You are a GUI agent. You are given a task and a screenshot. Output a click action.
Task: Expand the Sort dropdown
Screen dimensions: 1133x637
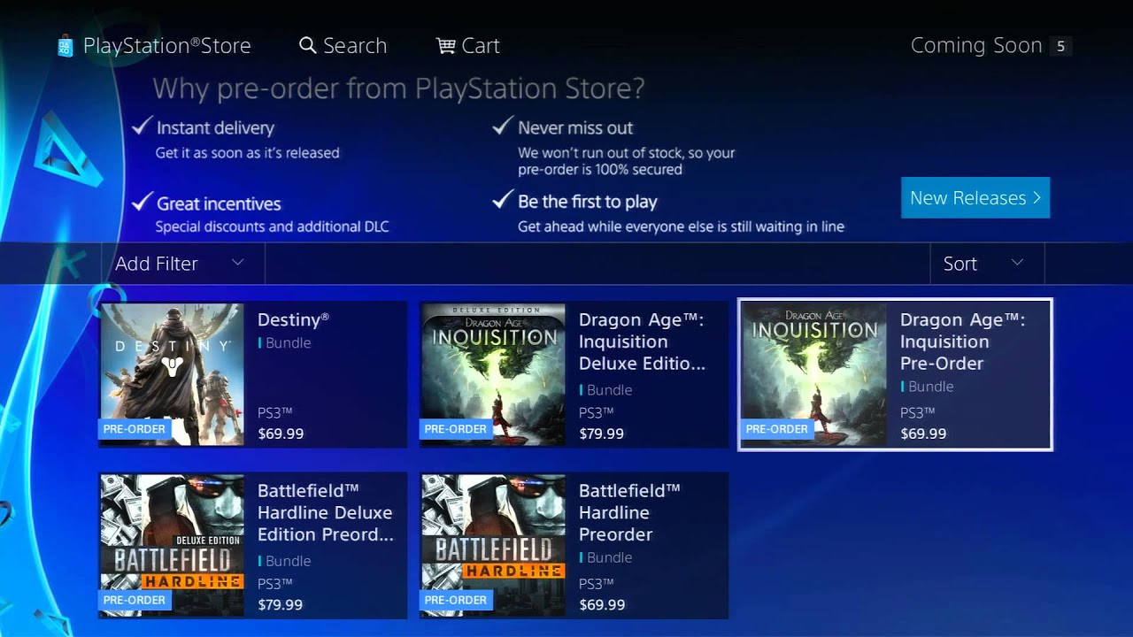[987, 264]
